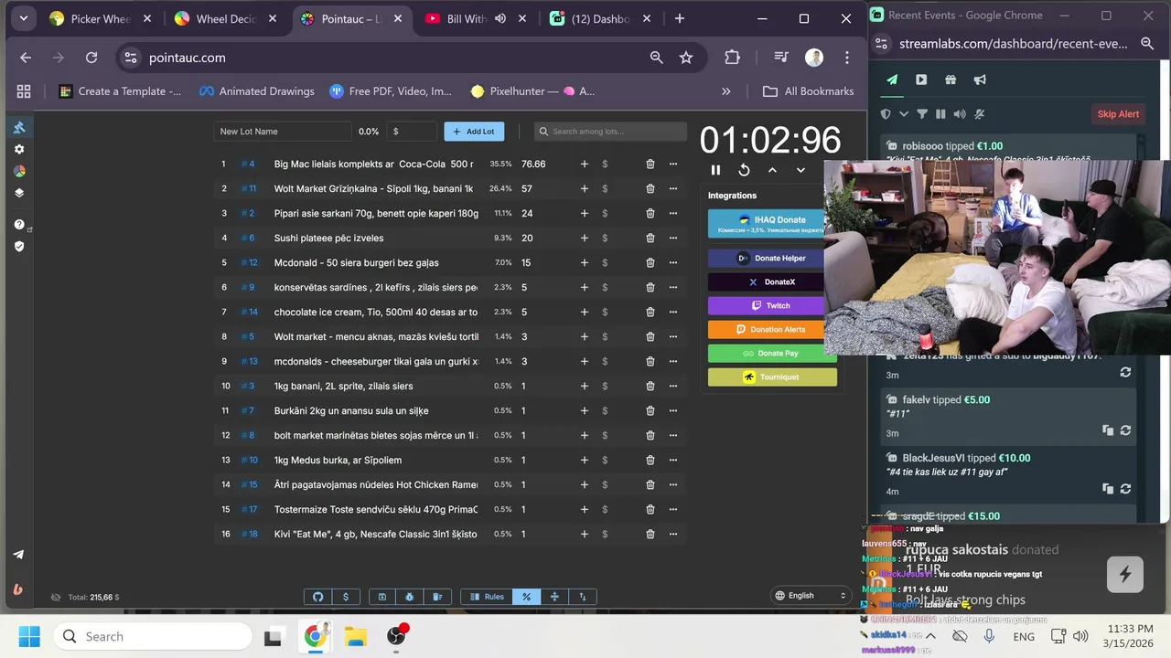
Task: Switch to the (12) Dashboard tab
Action: coord(601,18)
